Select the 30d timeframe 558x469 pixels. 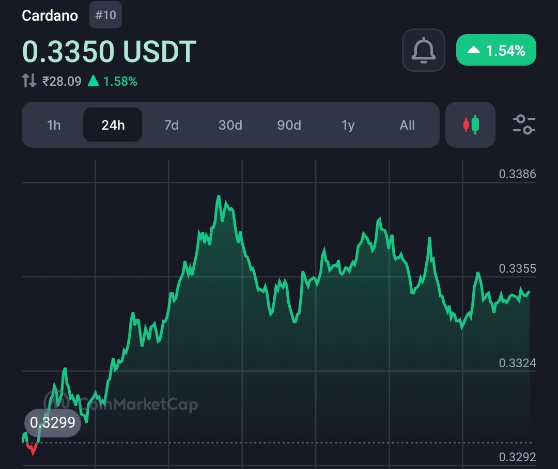pos(230,125)
